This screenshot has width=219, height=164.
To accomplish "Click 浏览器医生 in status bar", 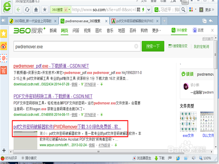I will point(142,158).
